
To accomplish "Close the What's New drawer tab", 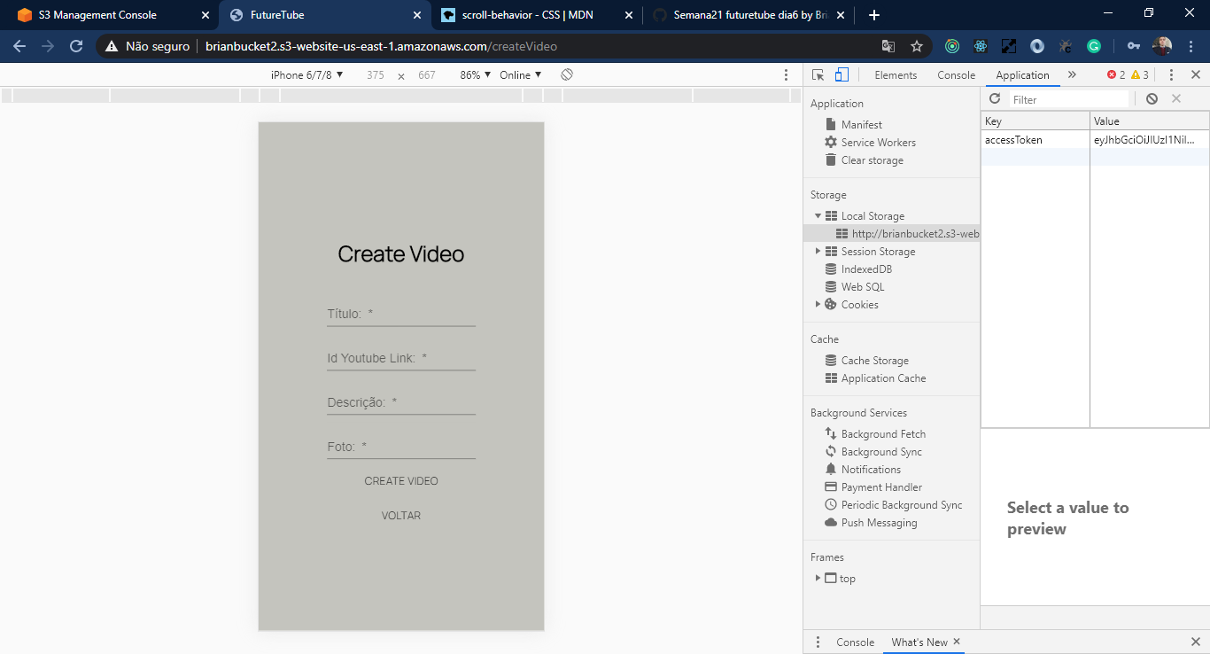I will pos(957,642).
